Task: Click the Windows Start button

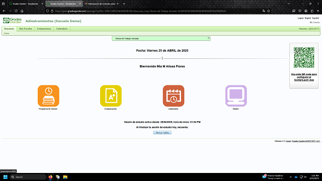Action: (6, 177)
